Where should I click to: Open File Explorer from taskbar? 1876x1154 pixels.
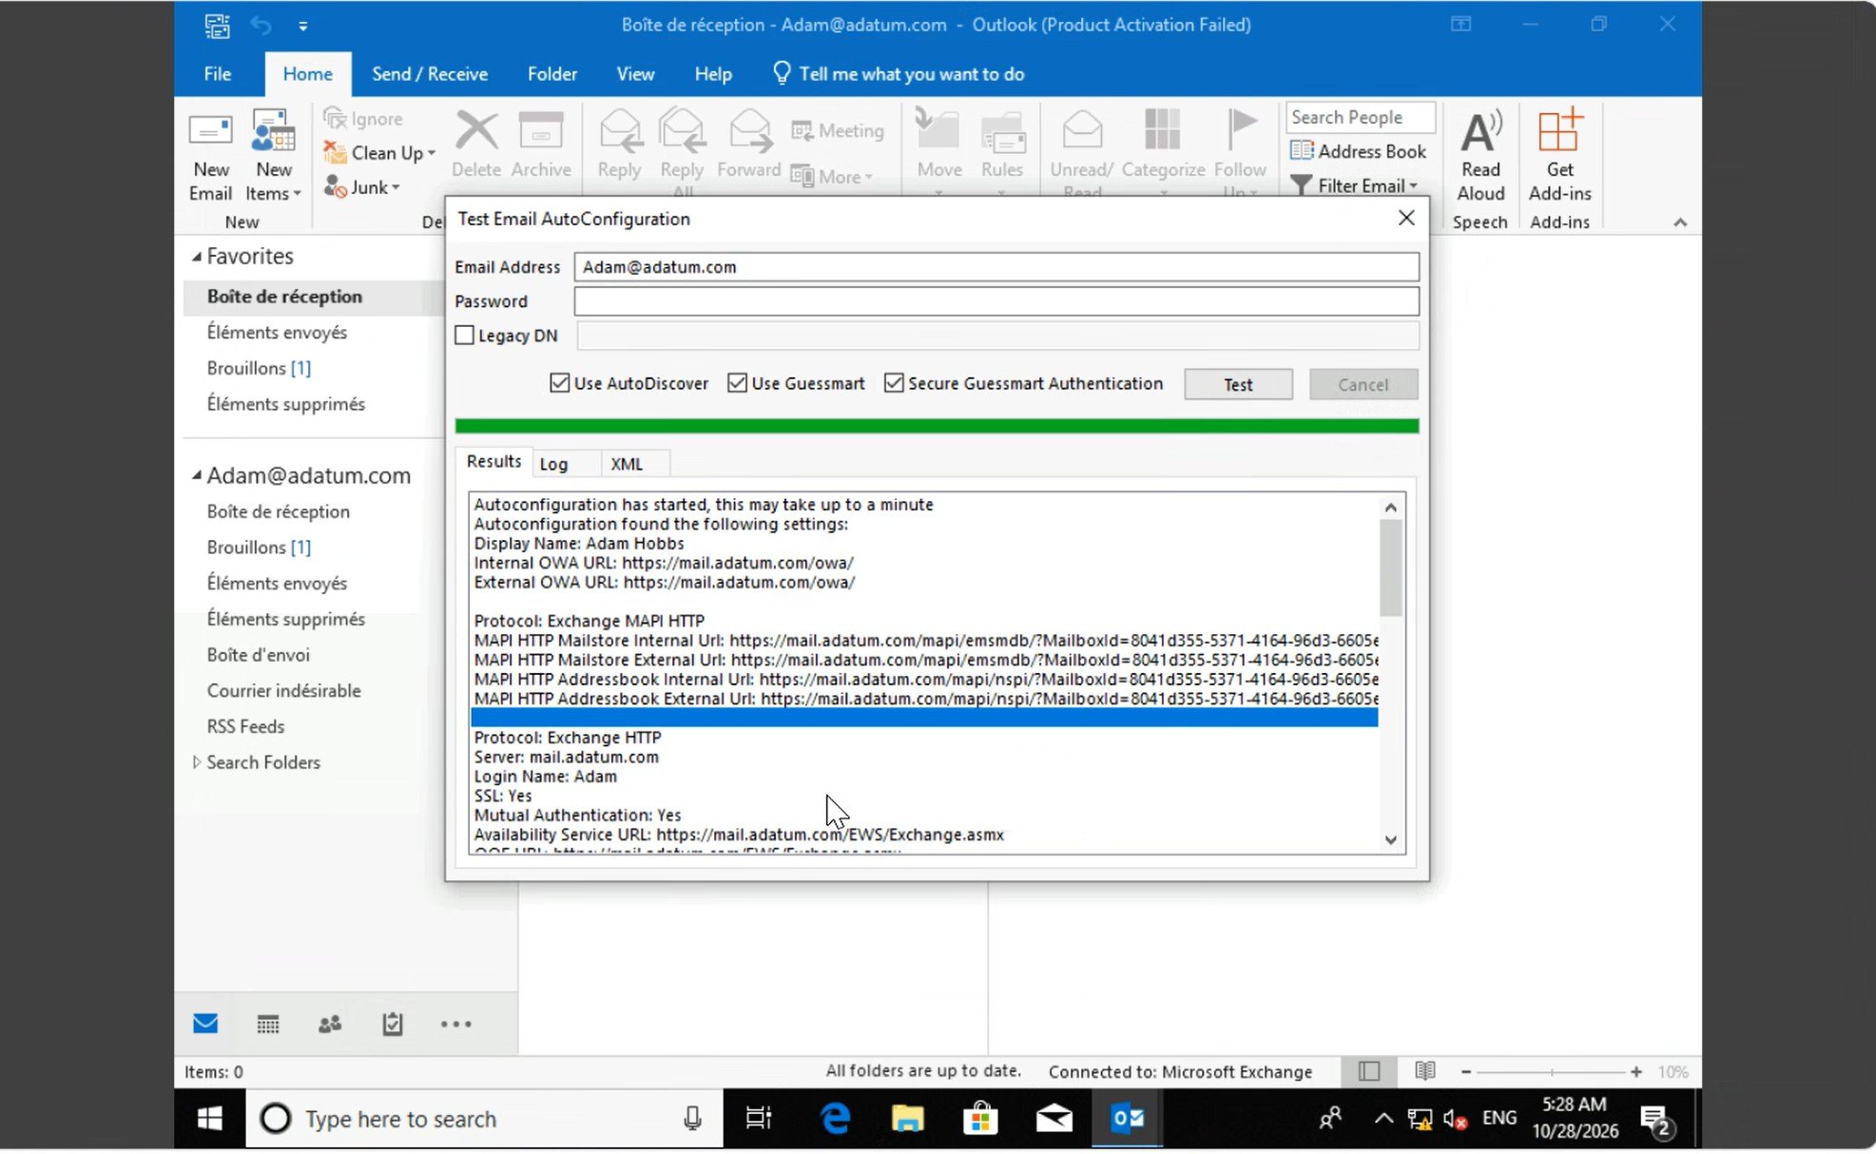pos(907,1119)
